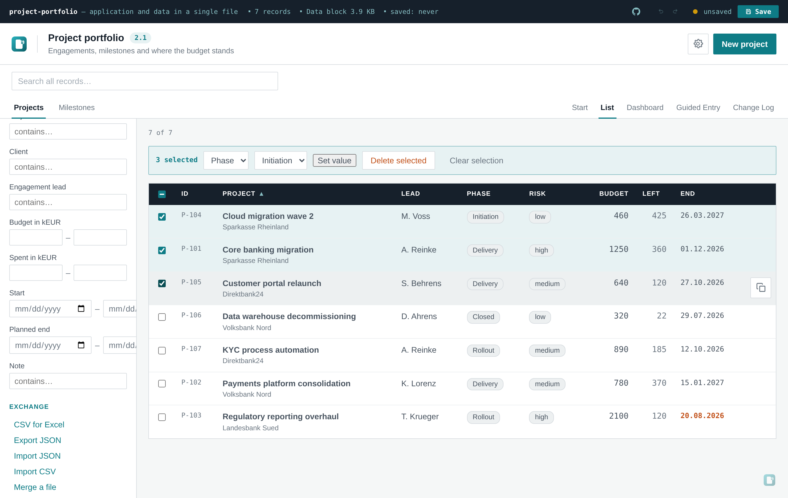Switch to the Projects tab
Image resolution: width=788 pixels, height=498 pixels.
(x=28, y=108)
